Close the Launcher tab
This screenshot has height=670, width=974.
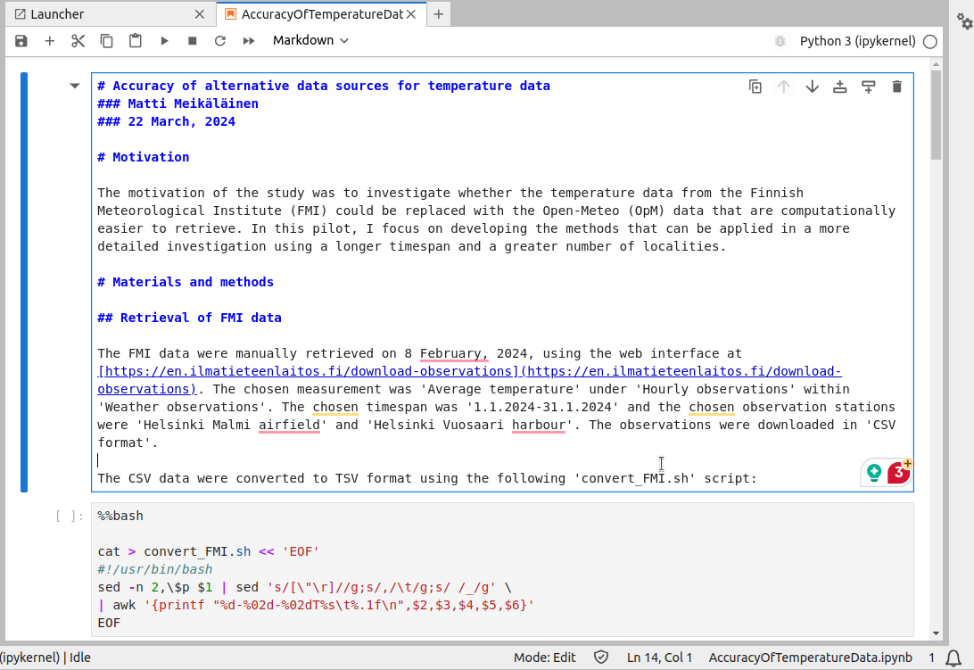click(x=200, y=14)
